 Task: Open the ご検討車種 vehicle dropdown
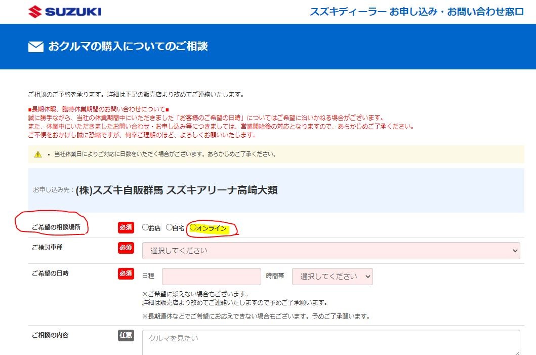[331, 251]
